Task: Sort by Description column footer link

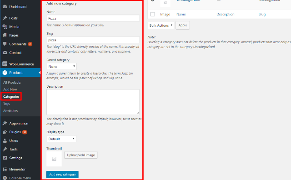Action: tap(226, 14)
